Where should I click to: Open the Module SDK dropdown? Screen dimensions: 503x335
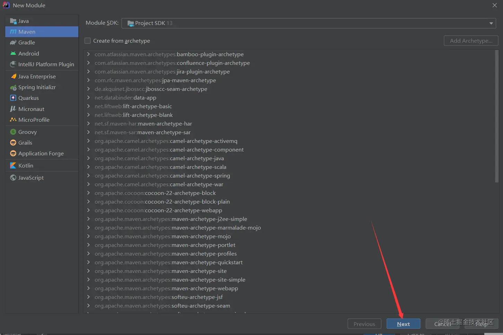click(309, 23)
